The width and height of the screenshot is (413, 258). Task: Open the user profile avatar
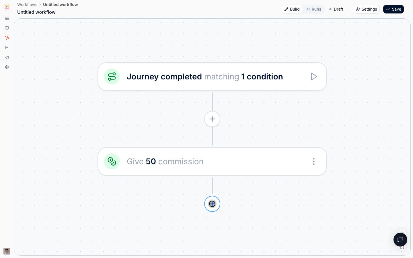click(x=7, y=251)
